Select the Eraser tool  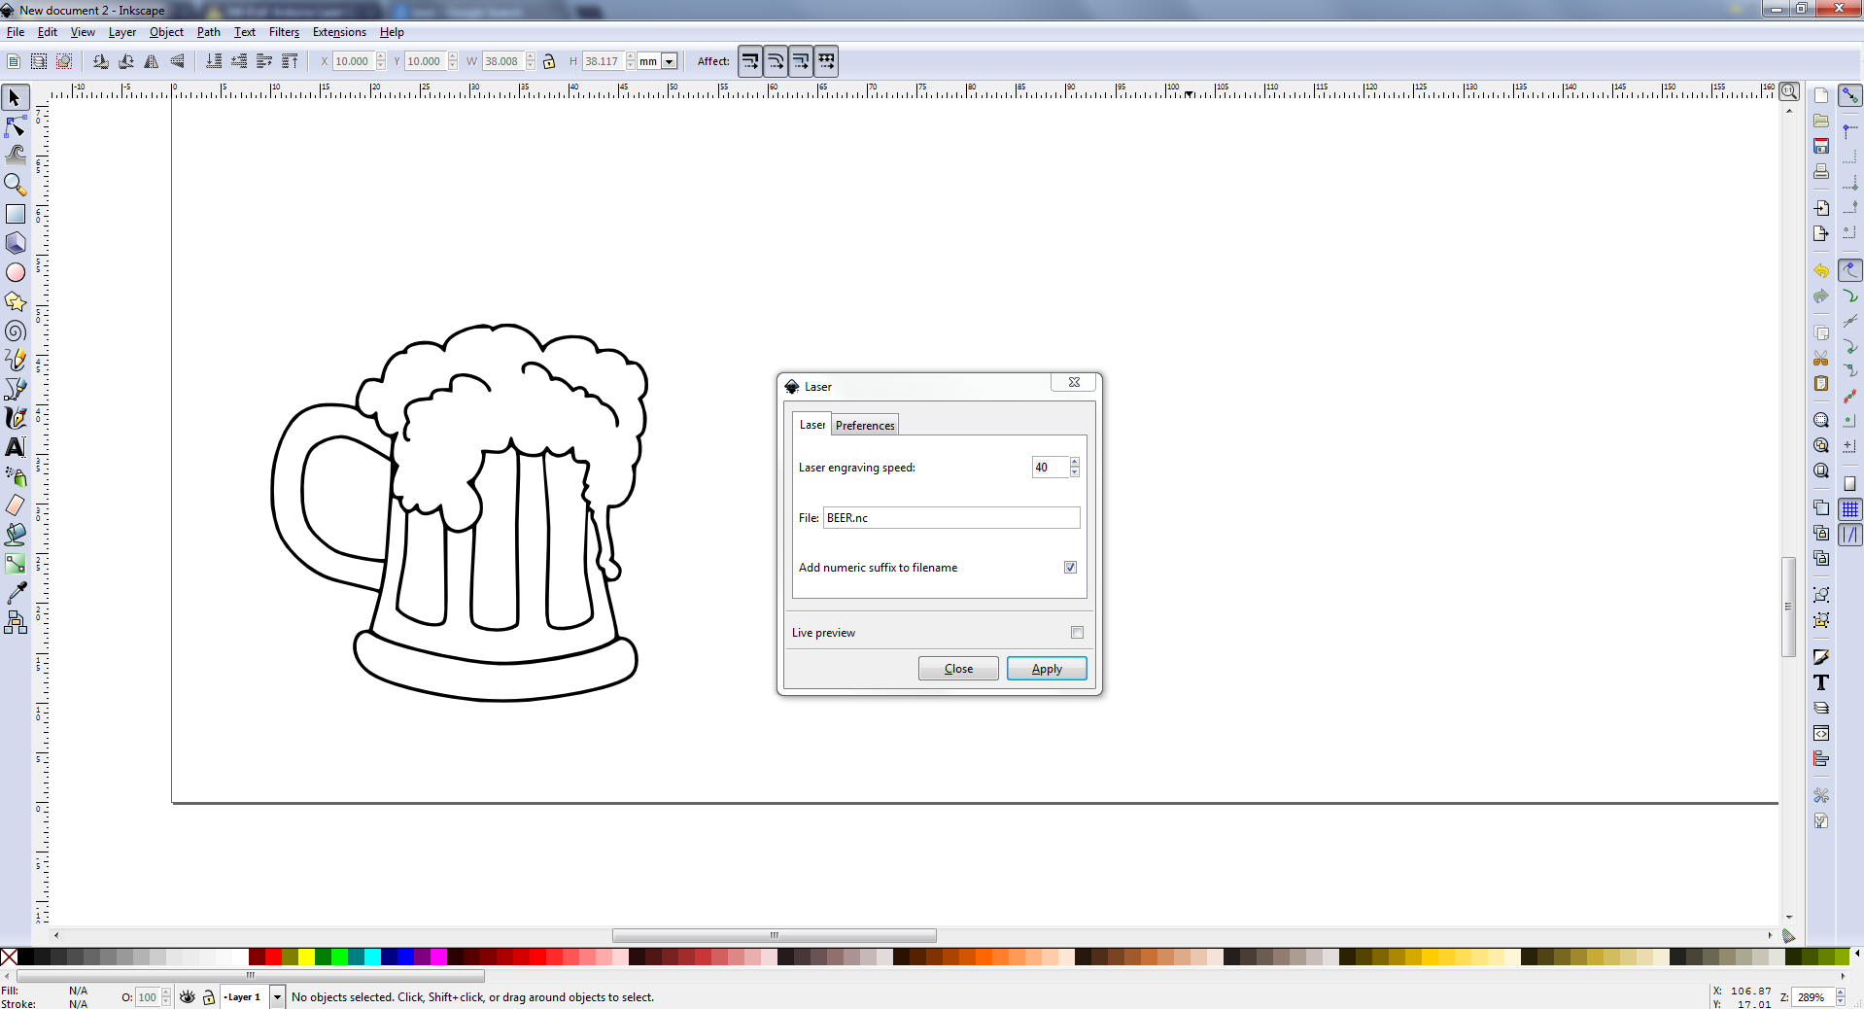click(16, 505)
